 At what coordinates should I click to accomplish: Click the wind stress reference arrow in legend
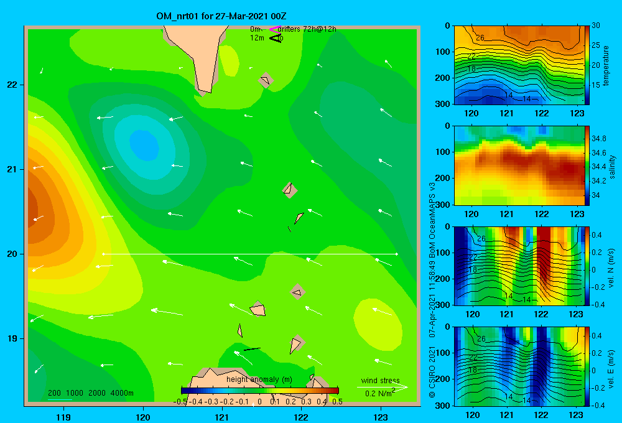click(382, 387)
